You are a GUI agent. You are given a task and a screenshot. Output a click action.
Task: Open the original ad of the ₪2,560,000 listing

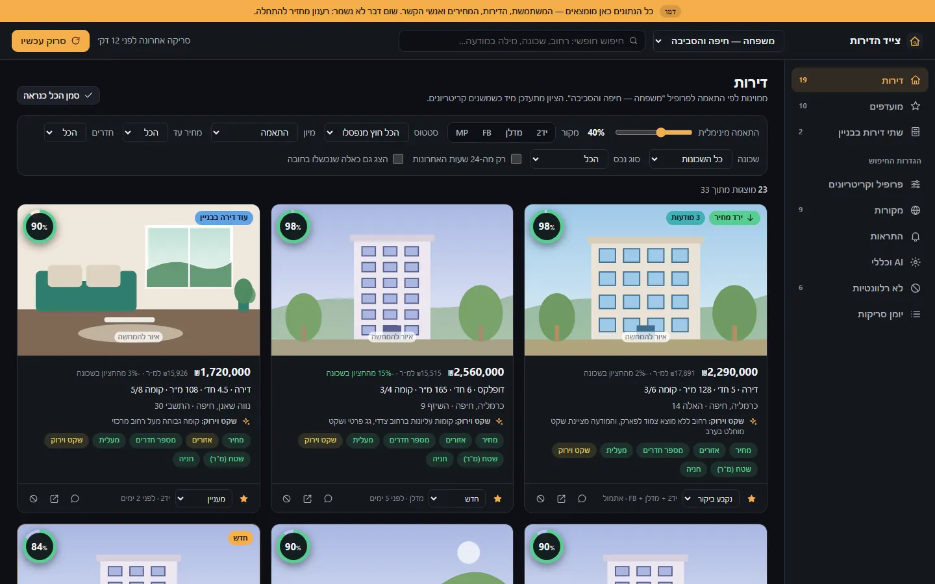(x=307, y=499)
